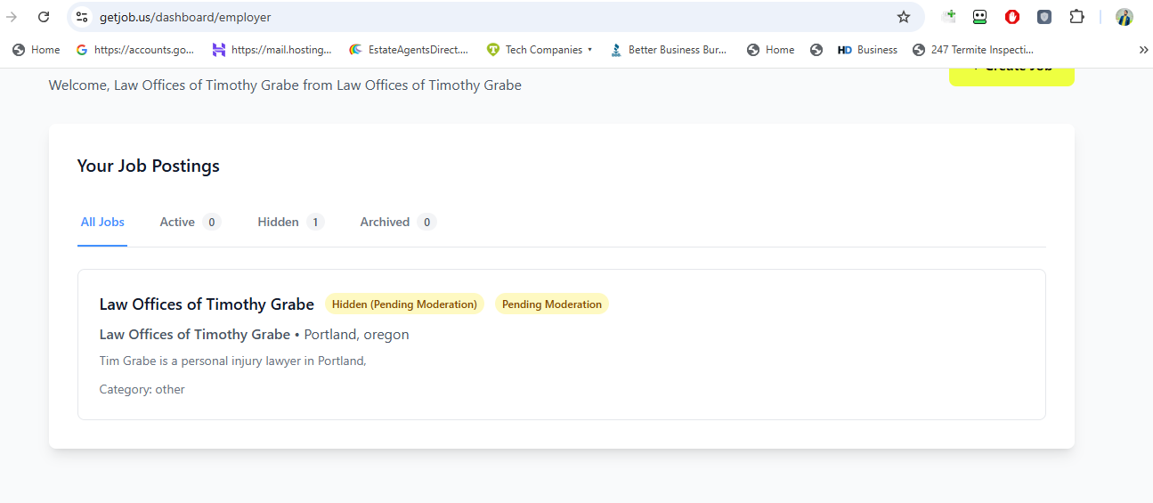
Task: Open the HD Business bookmark
Action: point(868,50)
